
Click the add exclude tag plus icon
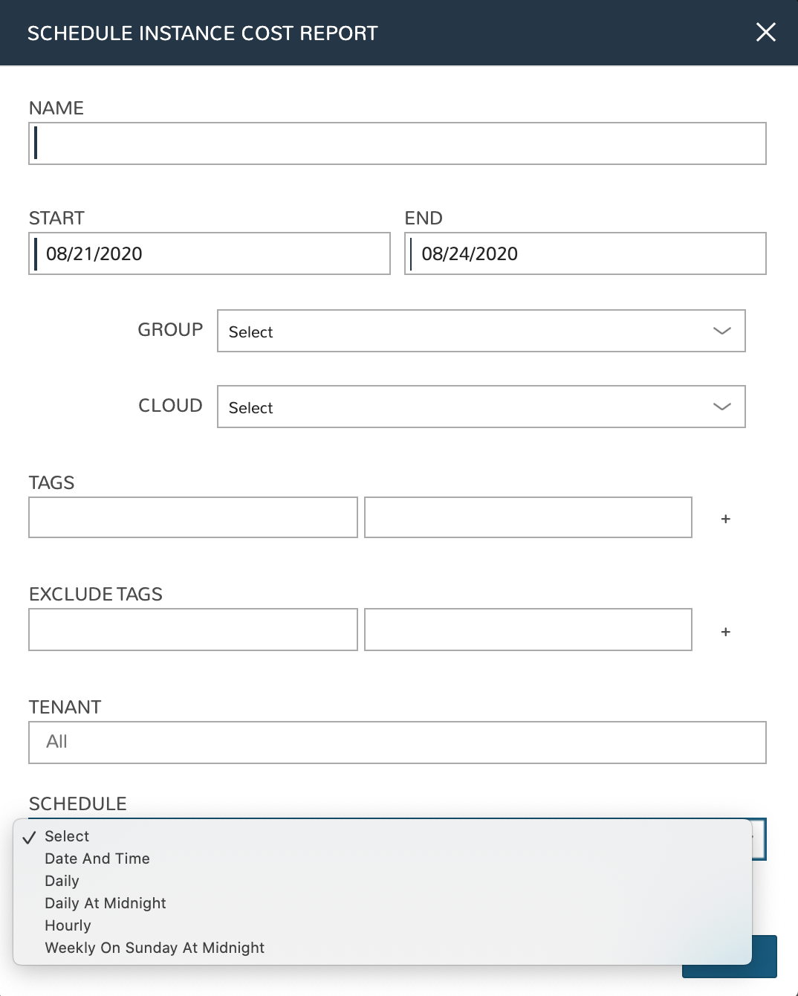click(x=725, y=630)
